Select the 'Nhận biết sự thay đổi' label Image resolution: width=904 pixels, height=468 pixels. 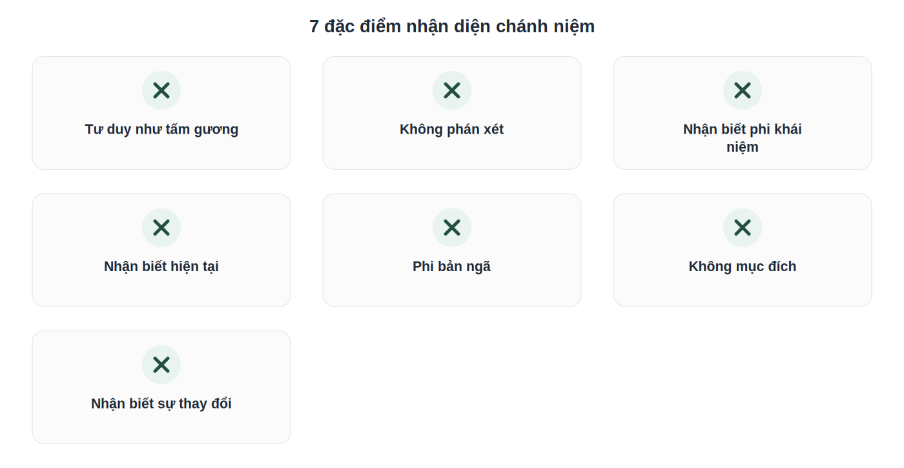tap(161, 403)
